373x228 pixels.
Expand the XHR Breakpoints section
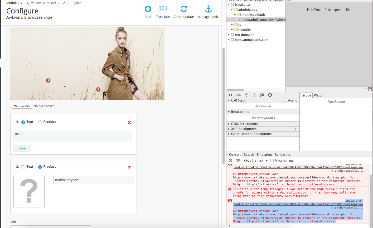229,129
